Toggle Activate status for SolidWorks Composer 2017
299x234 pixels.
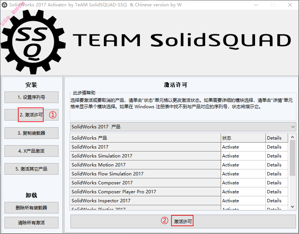point(243,183)
